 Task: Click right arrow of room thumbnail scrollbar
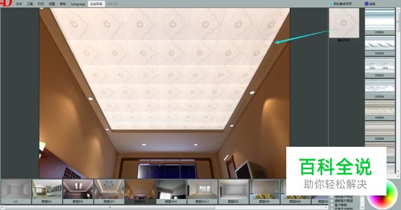click(x=326, y=207)
